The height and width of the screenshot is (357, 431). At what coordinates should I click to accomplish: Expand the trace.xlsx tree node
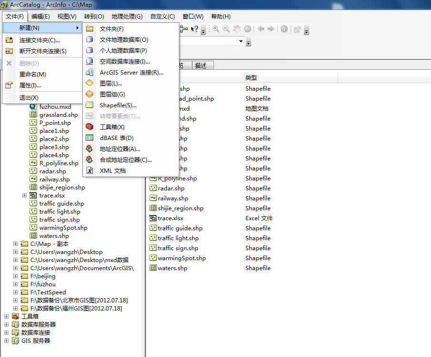point(24,196)
